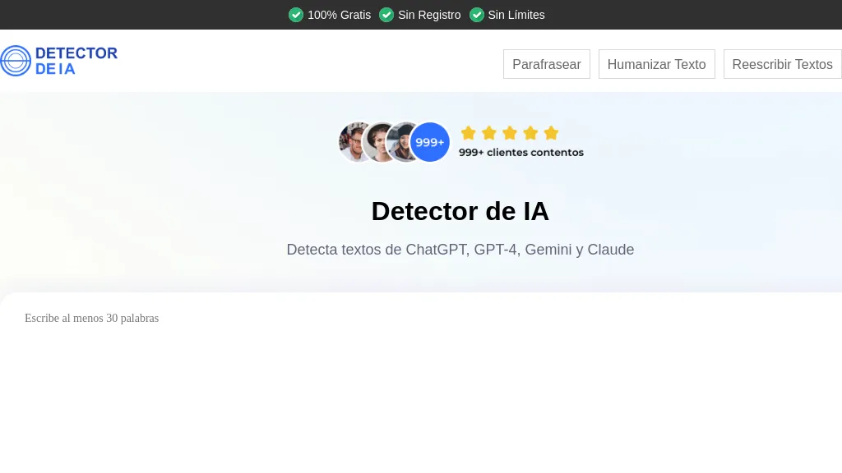
Task: Click the green check icon beside '100% Gratis'
Action: pos(296,15)
